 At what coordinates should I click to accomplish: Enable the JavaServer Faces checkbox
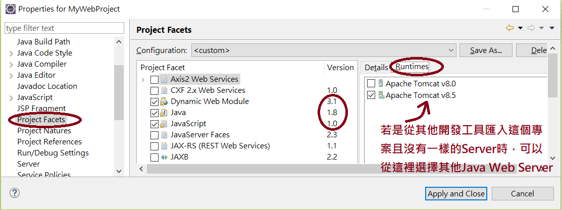click(155, 135)
